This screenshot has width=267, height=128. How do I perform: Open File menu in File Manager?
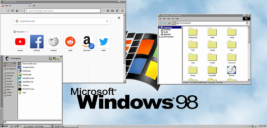tap(160, 19)
